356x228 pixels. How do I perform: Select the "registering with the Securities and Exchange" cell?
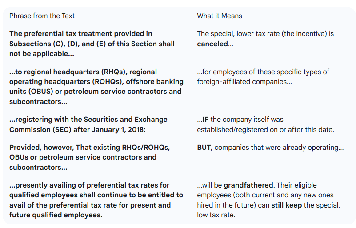coord(88,124)
